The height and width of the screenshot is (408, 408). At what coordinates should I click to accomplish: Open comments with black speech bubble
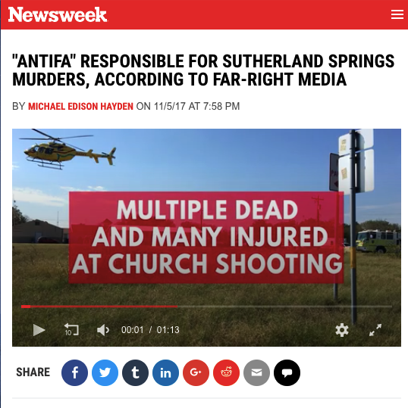[x=287, y=372]
